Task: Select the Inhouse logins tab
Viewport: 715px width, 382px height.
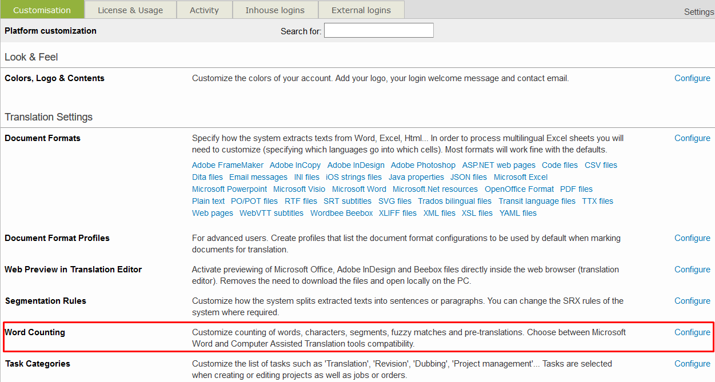Action: point(275,10)
